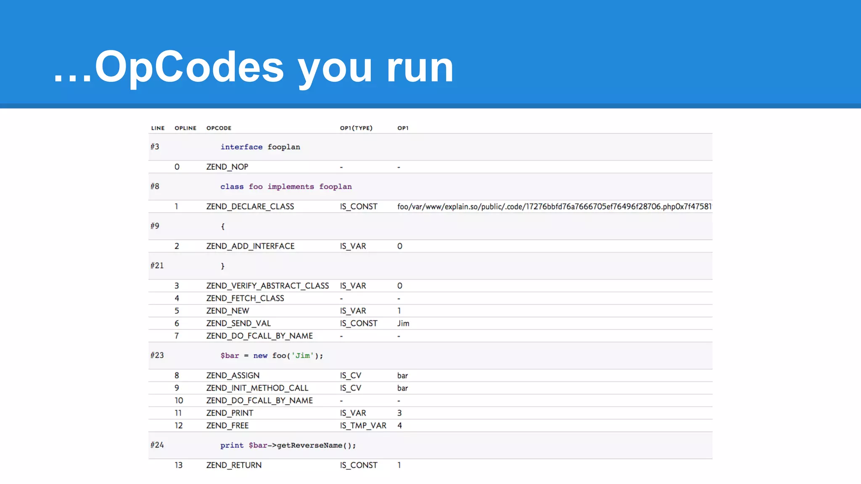Select 'print $bar->getReverseName();' code line
Image resolution: width=861 pixels, height=484 pixels.
point(288,445)
